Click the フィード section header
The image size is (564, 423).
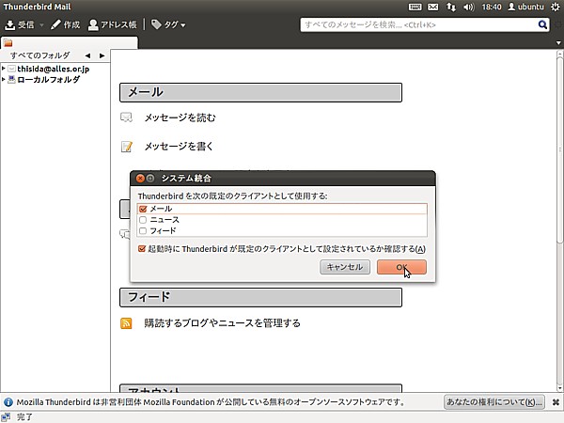coord(260,297)
